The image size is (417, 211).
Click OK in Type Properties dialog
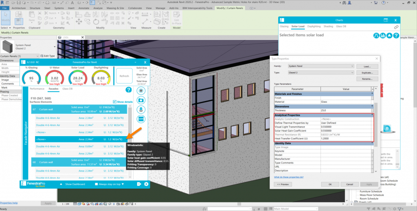[x=330, y=184]
